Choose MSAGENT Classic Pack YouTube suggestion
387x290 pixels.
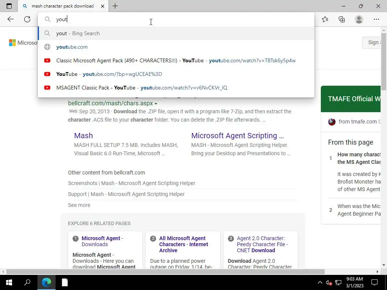point(176,88)
